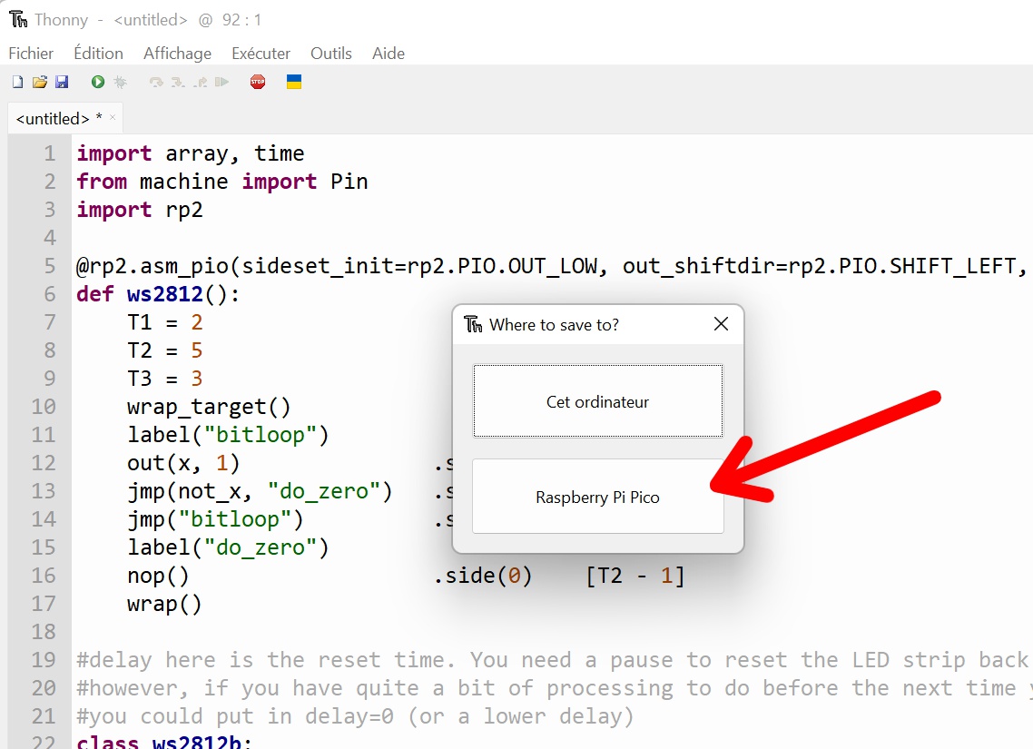
Task: Click the Ukraine flag icon
Action: pyautogui.click(x=294, y=82)
